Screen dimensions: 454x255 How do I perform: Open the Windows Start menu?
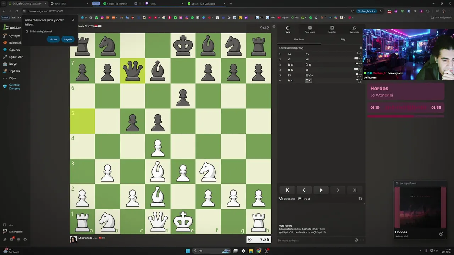188,251
